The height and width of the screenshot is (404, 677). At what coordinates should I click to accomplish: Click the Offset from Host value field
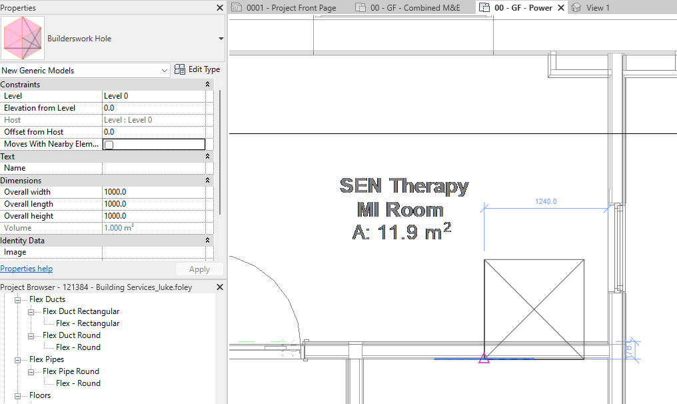(154, 132)
